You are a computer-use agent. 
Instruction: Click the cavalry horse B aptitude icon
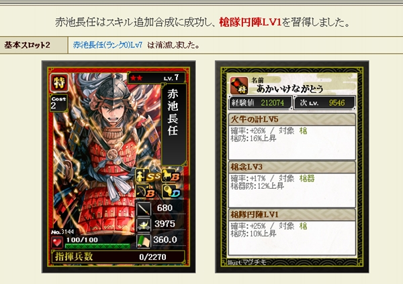click(171, 175)
